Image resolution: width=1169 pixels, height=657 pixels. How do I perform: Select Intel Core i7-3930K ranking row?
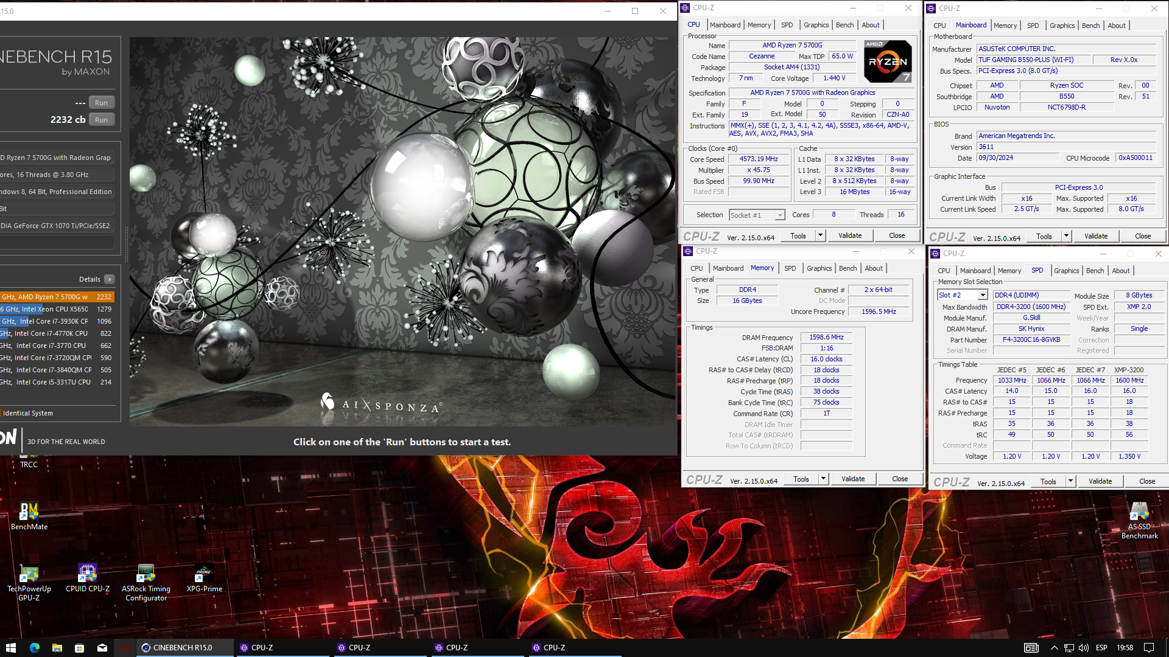57,321
